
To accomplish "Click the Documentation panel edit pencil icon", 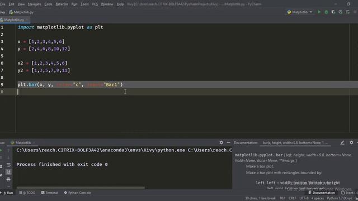I will (x=342, y=143).
